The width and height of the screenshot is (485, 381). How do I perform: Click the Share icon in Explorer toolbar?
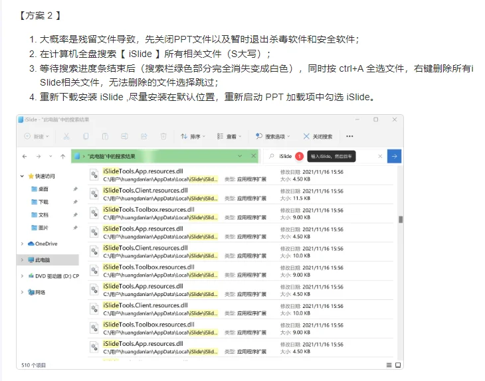tap(144, 136)
